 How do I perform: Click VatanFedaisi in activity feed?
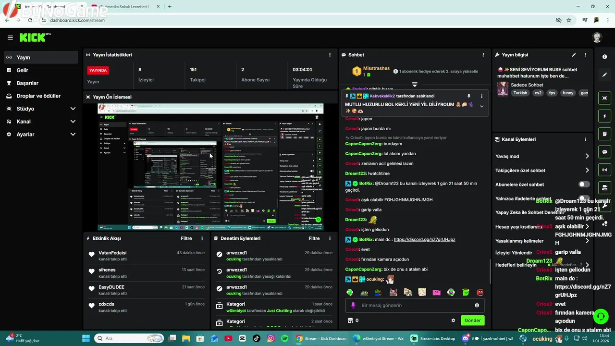(112, 253)
